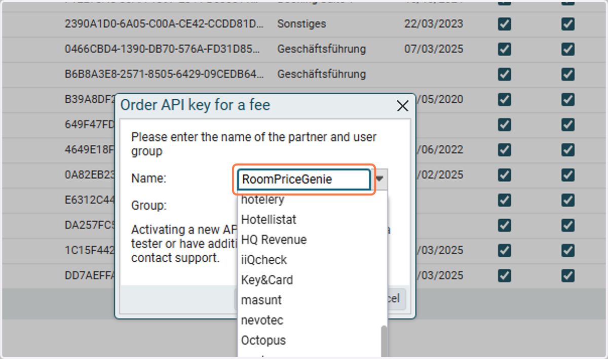
Task: Click API key 2390A1D0-6A05-C00A-CE42 cell
Action: pyautogui.click(x=164, y=24)
